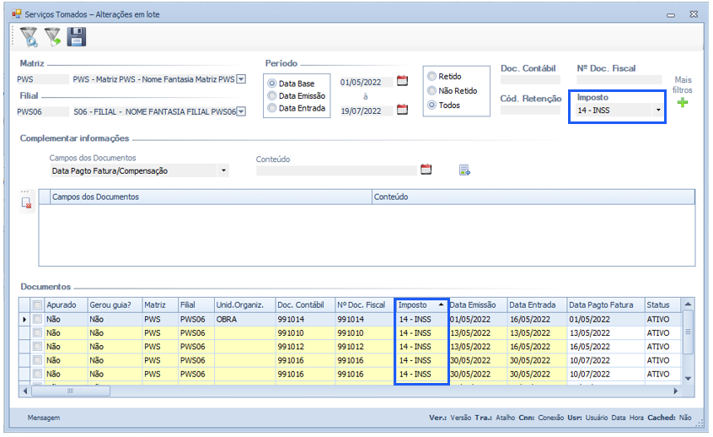Image resolution: width=713 pixels, height=437 pixels.
Task: Open the Matriz dropdown list
Action: [x=240, y=79]
